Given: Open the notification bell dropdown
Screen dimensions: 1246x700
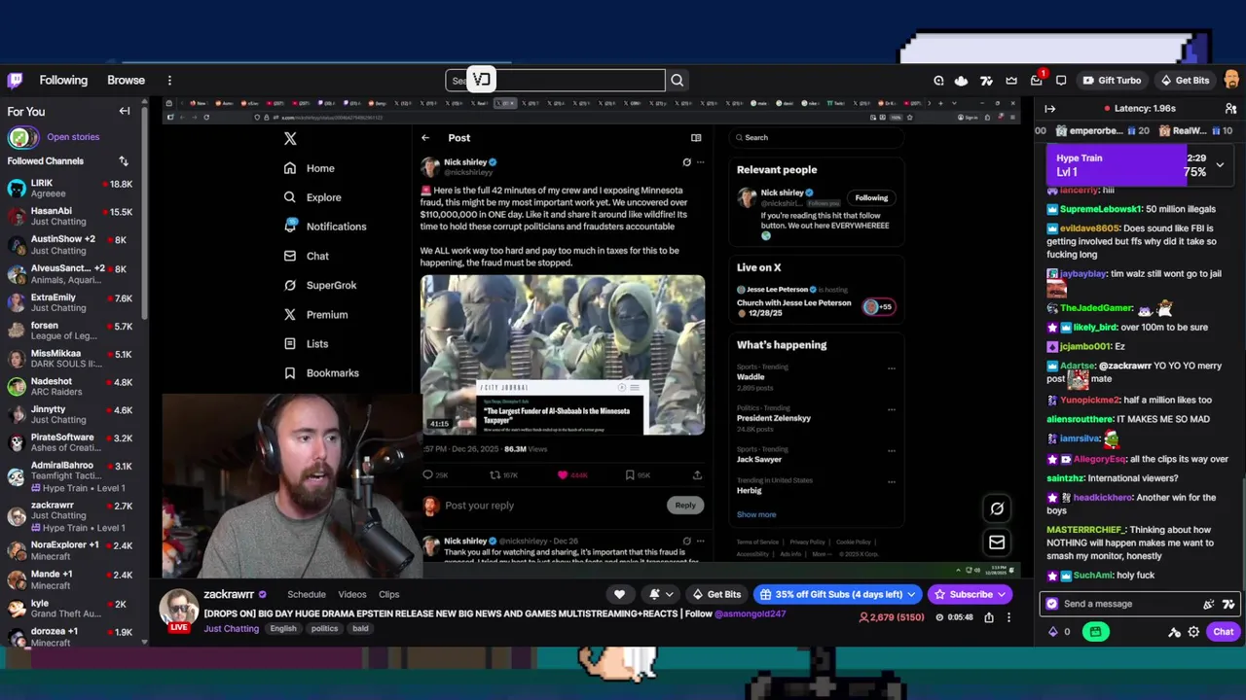Looking at the screenshot, I should [661, 594].
